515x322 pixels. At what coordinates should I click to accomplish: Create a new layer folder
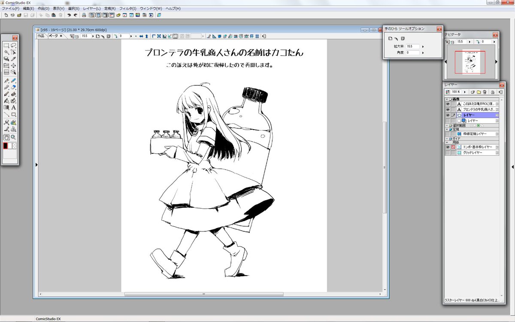[479, 92]
